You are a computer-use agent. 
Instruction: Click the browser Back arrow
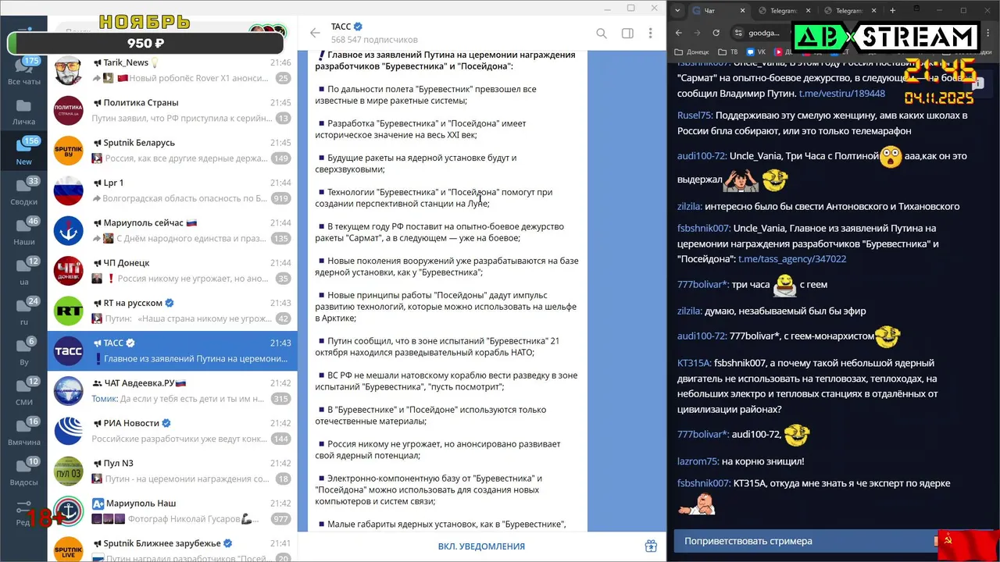tap(678, 33)
